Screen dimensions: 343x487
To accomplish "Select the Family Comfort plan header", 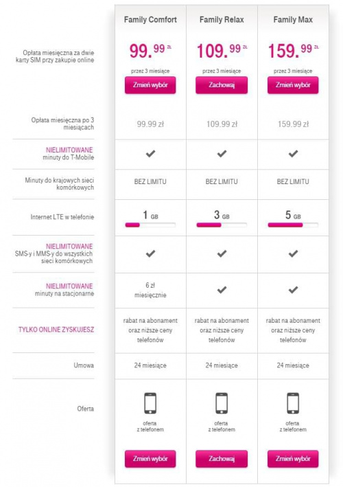I will coord(150,19).
